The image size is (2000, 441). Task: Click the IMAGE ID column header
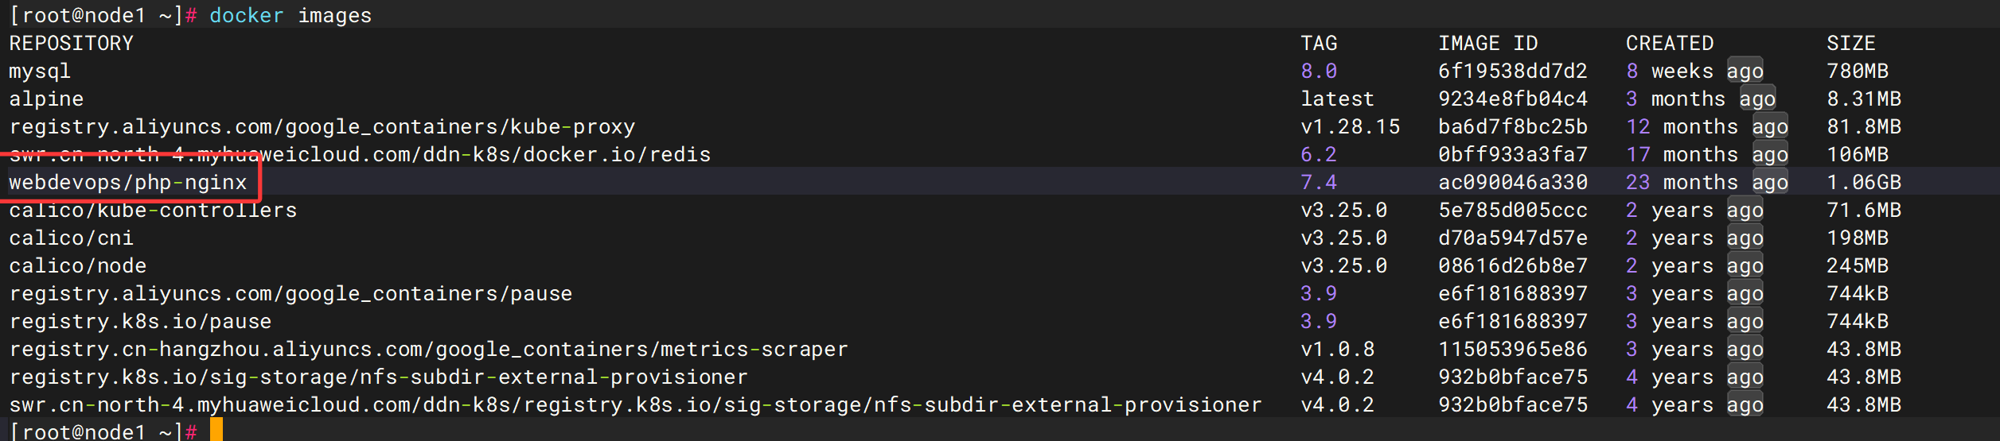(1487, 44)
